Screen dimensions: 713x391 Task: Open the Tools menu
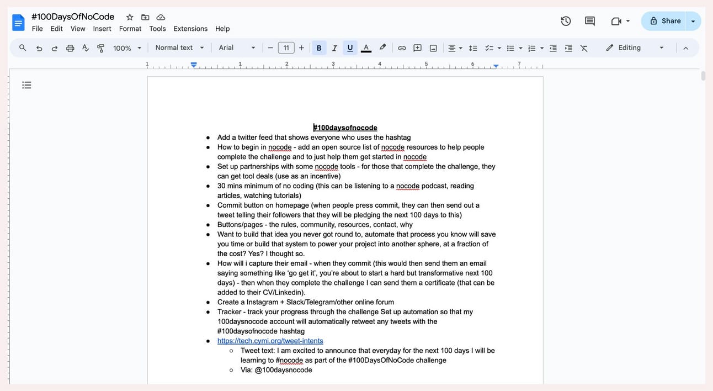pos(157,29)
